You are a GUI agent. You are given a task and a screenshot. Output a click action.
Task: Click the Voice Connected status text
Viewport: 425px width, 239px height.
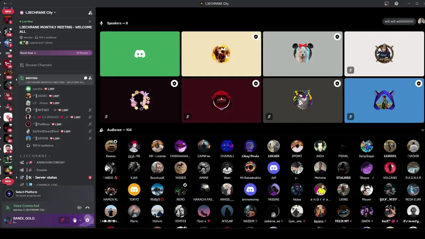pyautogui.click(x=26, y=206)
